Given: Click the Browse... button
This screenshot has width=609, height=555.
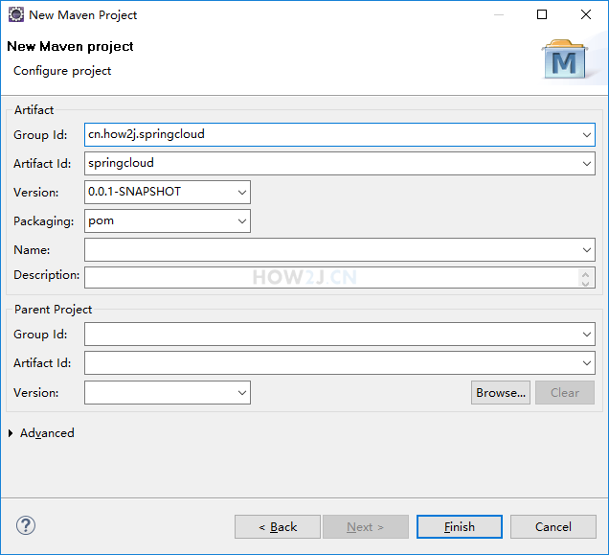Looking at the screenshot, I should coord(501,392).
